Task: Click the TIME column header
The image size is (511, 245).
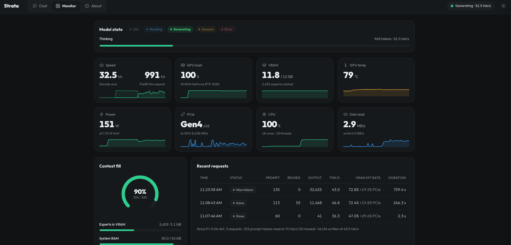Action: coord(204,178)
